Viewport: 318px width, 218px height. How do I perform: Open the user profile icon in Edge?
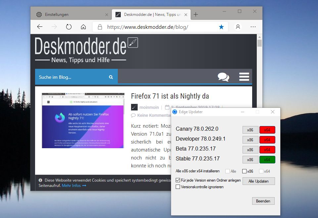pos(238,26)
